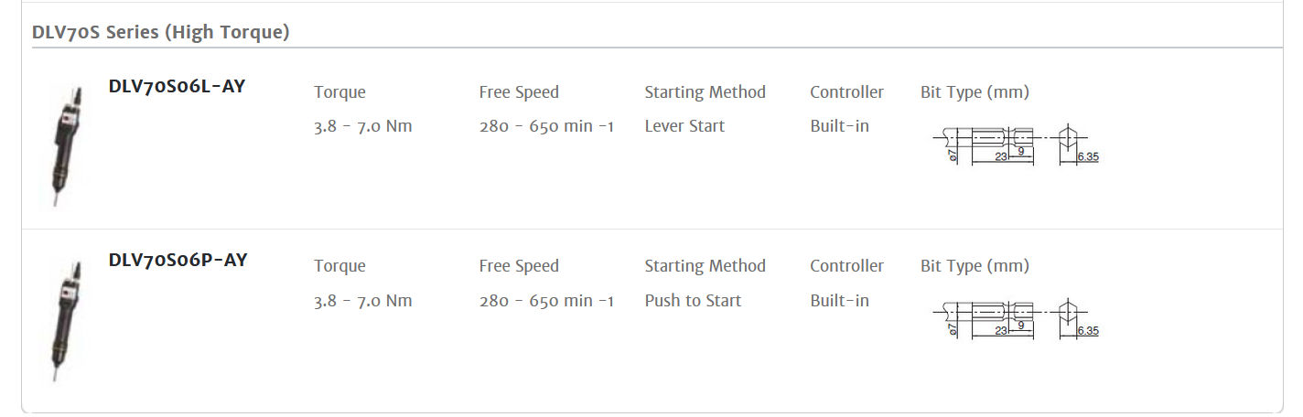Click the Push to Start starting method value
1303x417 pixels.
(693, 300)
